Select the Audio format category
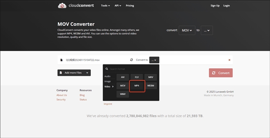This screenshot has height=138, width=270. click(x=107, y=76)
